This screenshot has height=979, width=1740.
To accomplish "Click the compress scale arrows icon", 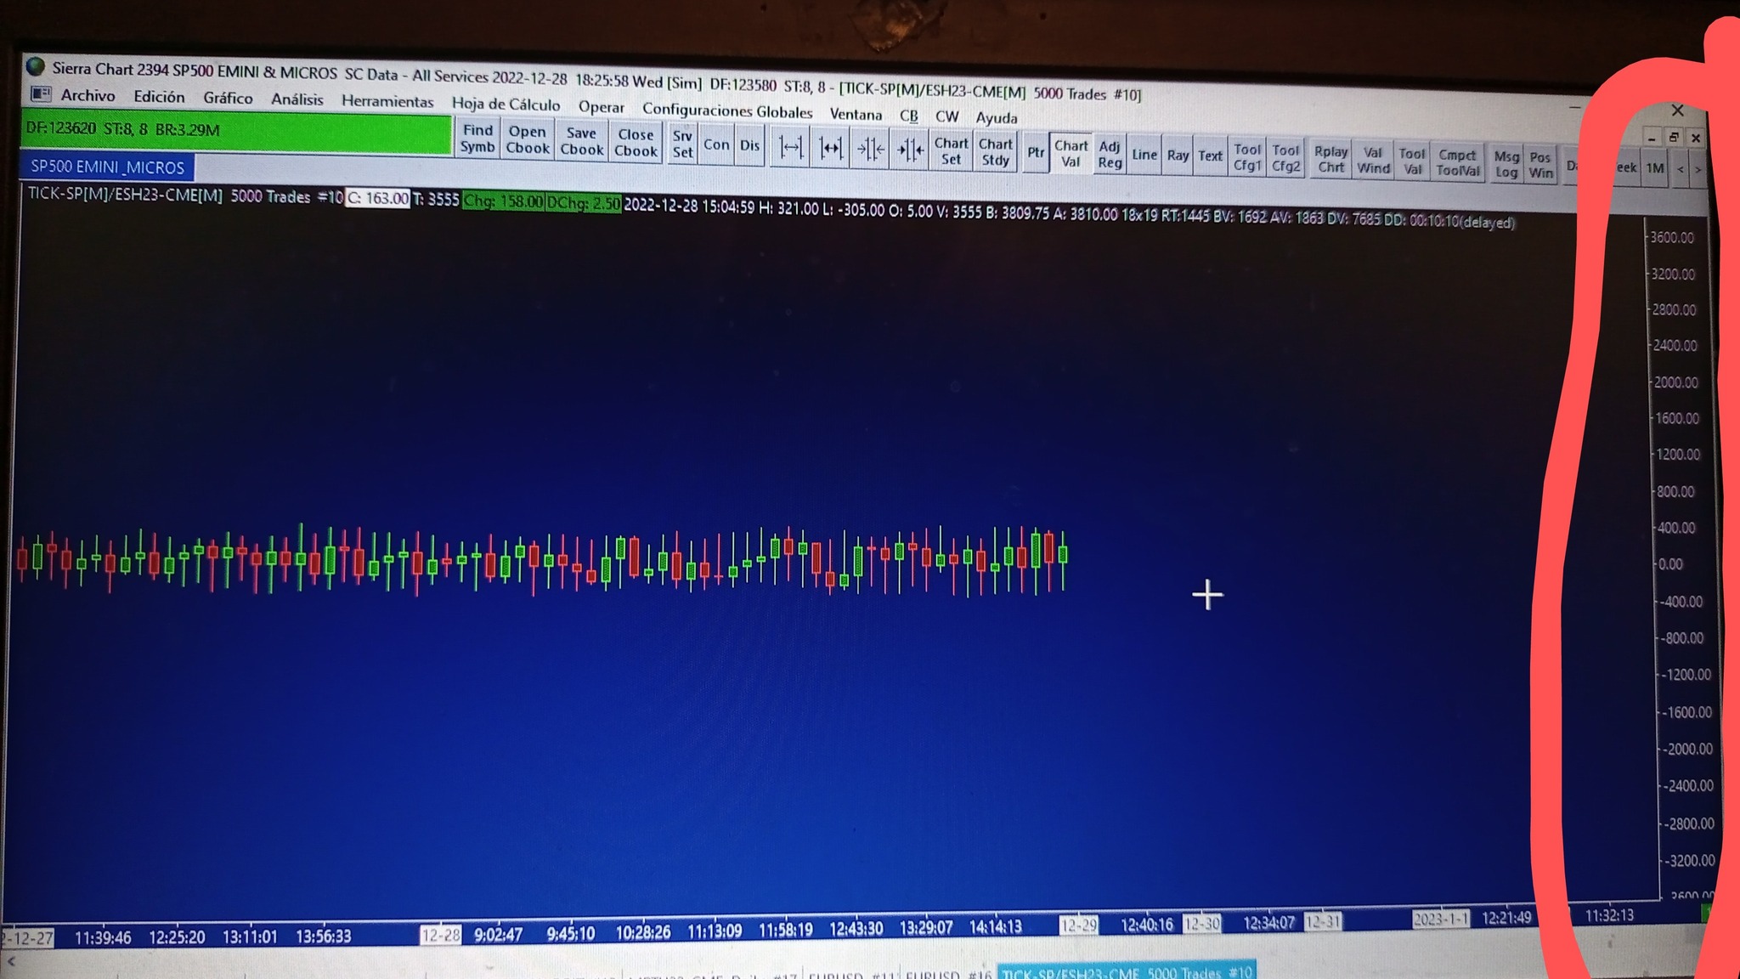I will [871, 150].
